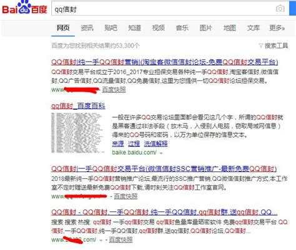Open camera image search icon

280,9
